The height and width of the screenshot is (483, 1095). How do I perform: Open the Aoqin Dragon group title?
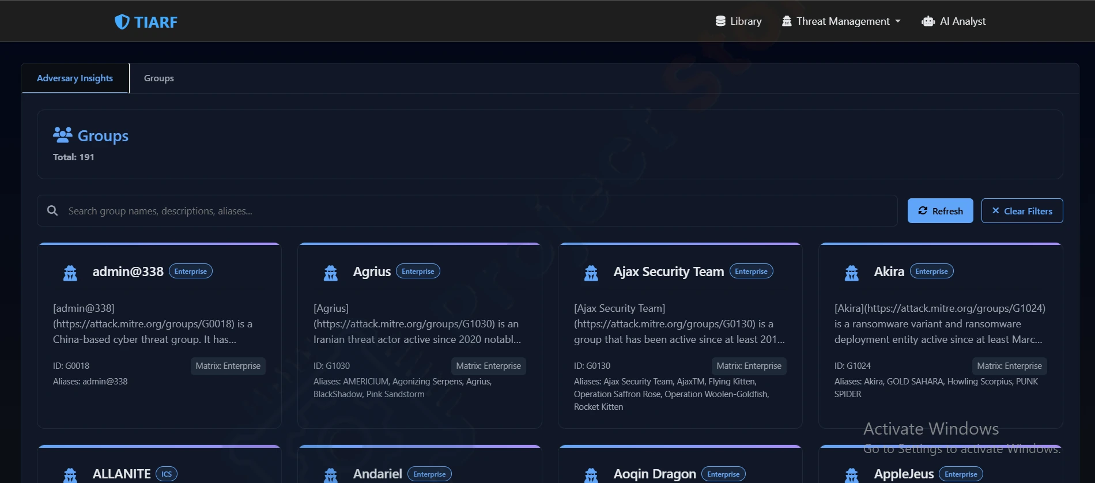[x=655, y=474]
